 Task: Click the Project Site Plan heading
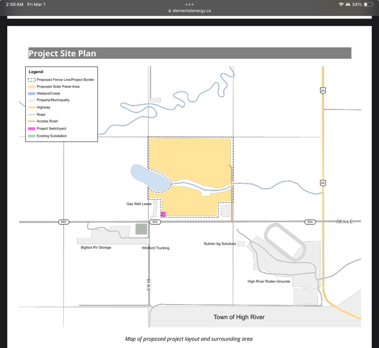pos(62,53)
